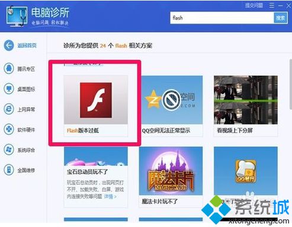The width and height of the screenshot is (292, 227).
Task: Click the 提交问题 link
Action: click(x=254, y=5)
